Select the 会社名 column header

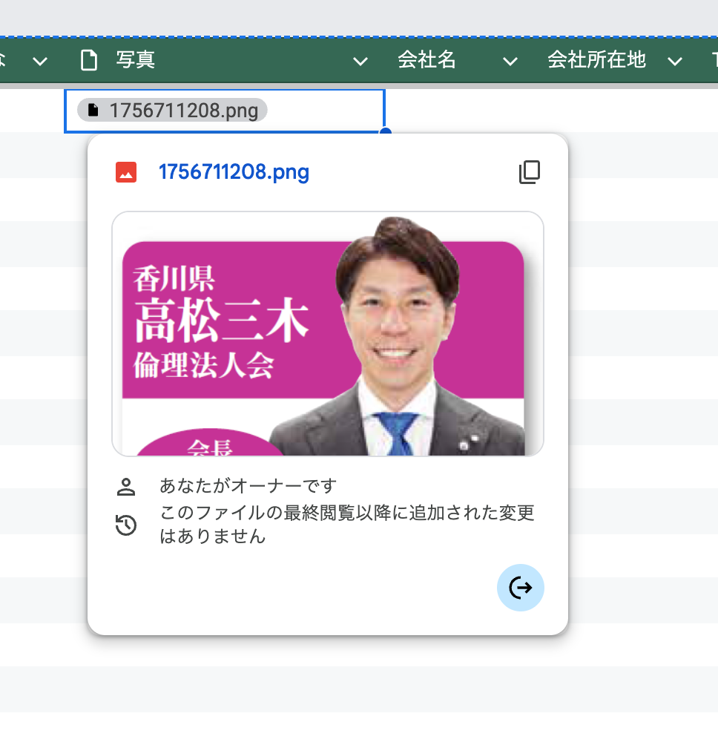[x=426, y=60]
